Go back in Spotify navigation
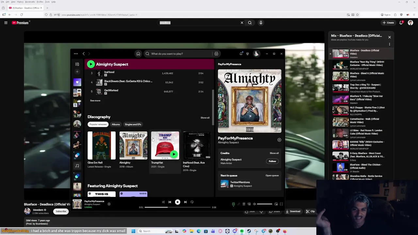Viewport: 418px width, 235px height. (84, 54)
